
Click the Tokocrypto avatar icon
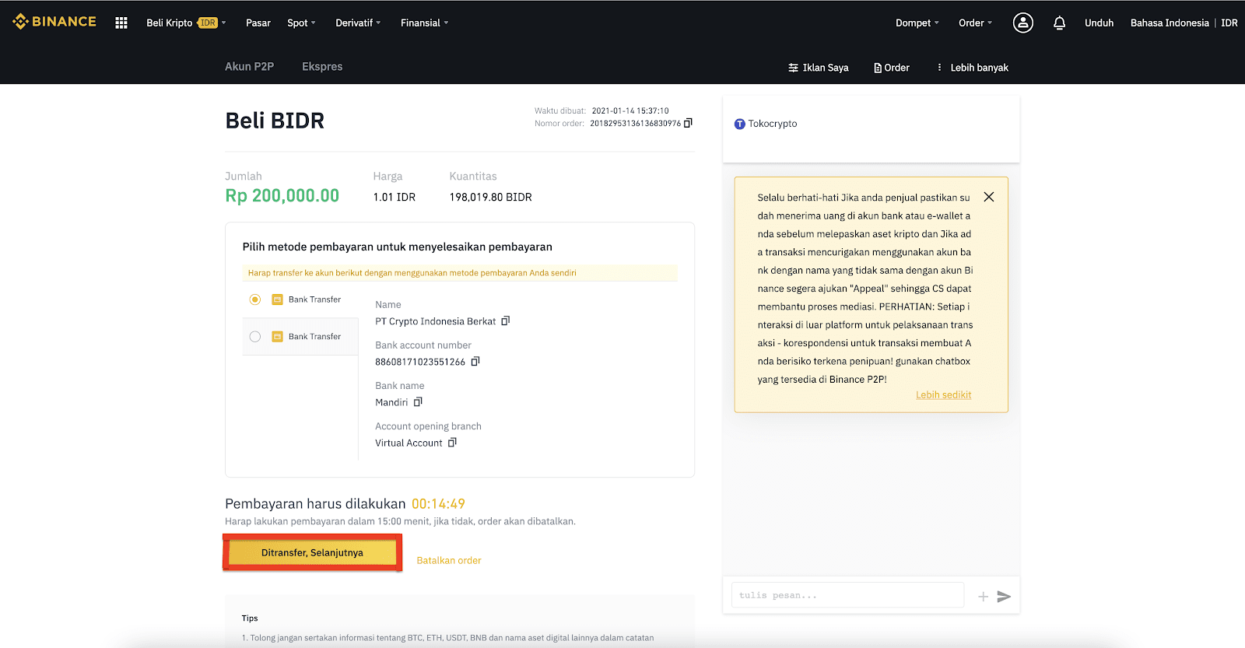(740, 124)
